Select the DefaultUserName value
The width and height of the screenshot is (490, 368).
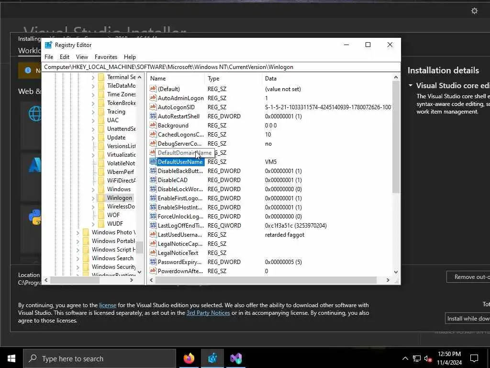[180, 162]
